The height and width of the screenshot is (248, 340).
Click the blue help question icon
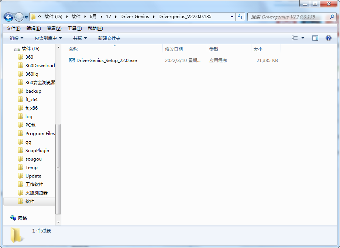pyautogui.click(x=329, y=38)
